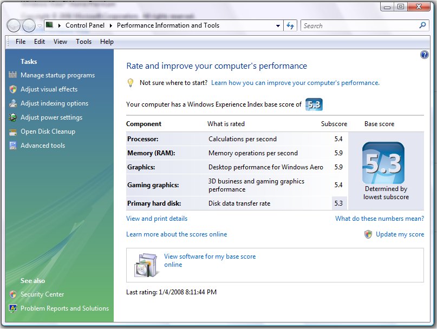
Task: Click the search magnifier icon
Action: 422,25
